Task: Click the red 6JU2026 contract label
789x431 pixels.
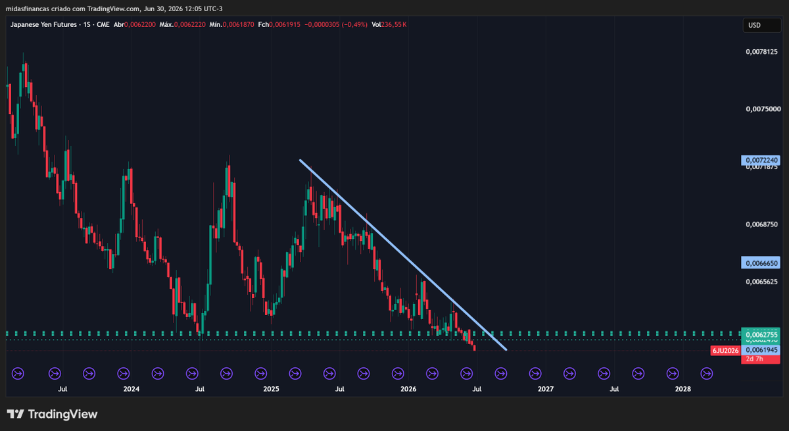Action: pyautogui.click(x=725, y=351)
